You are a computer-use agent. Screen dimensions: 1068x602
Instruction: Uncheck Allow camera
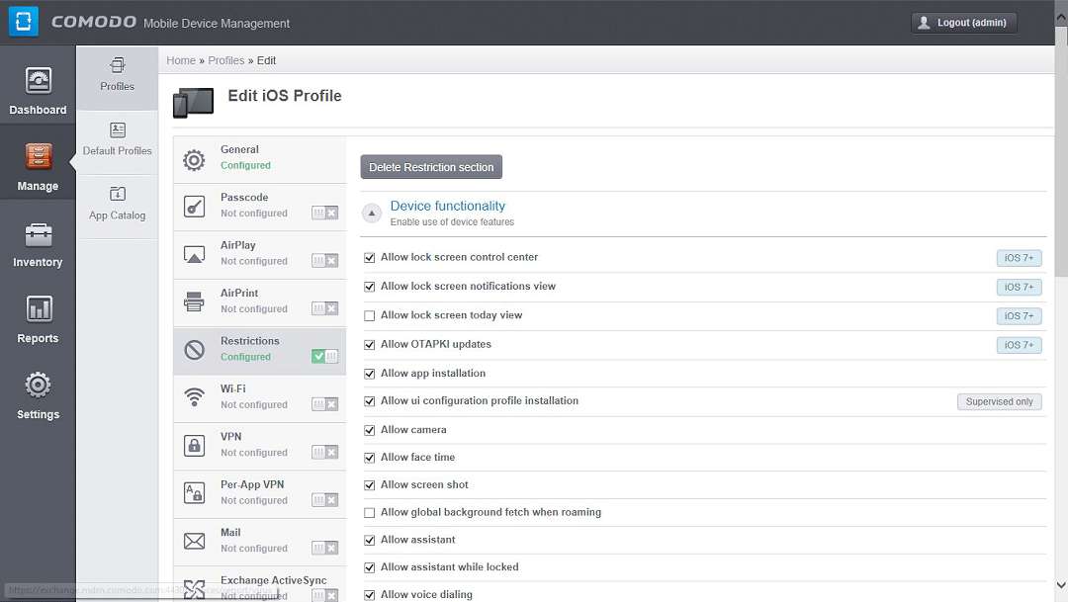369,430
